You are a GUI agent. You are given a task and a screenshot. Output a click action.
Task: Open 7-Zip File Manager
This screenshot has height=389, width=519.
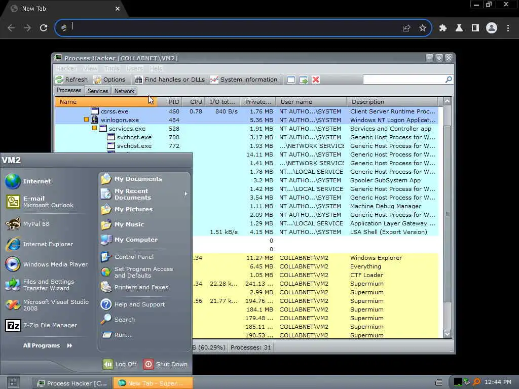[41, 326]
